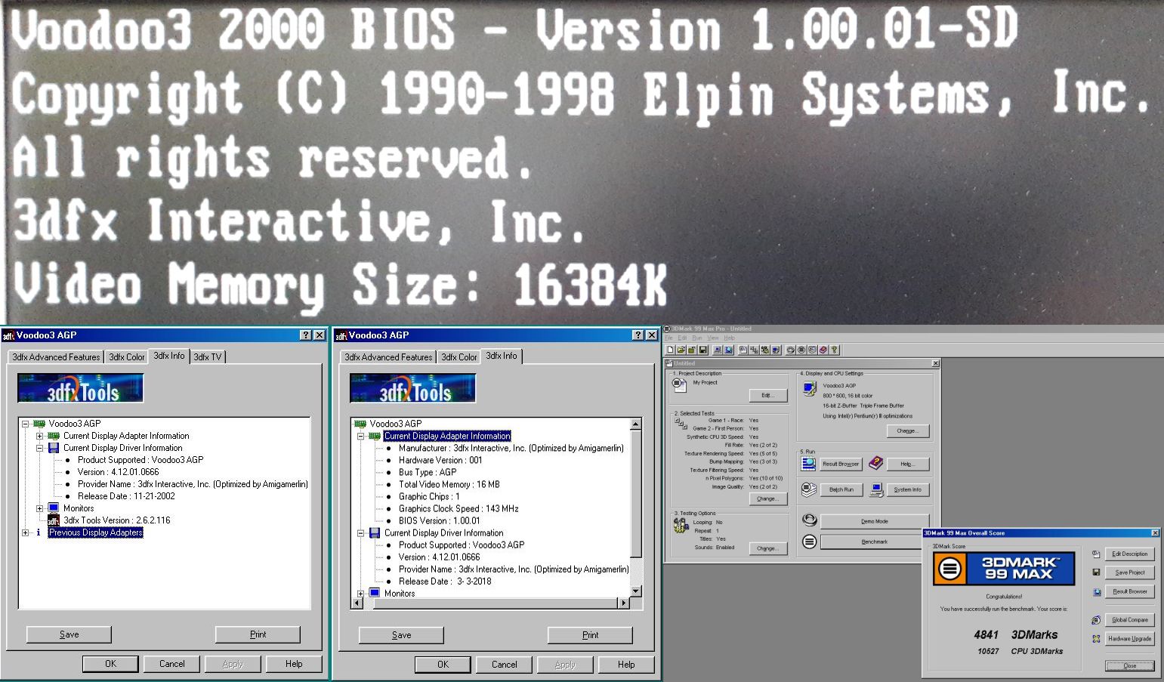
Task: Click 3DMark logo icon beside Benchmark button
Action: coord(809,542)
